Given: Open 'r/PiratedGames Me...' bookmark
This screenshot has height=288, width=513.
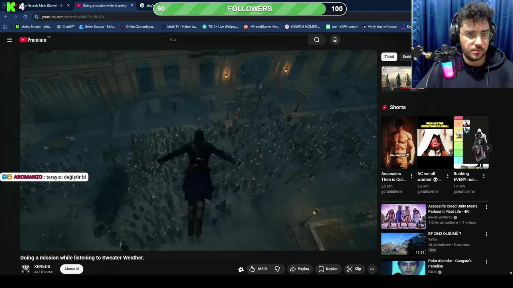Looking at the screenshot, I should click(x=261, y=27).
